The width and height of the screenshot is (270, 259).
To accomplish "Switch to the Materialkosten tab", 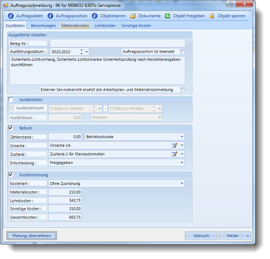I will coord(75,26).
